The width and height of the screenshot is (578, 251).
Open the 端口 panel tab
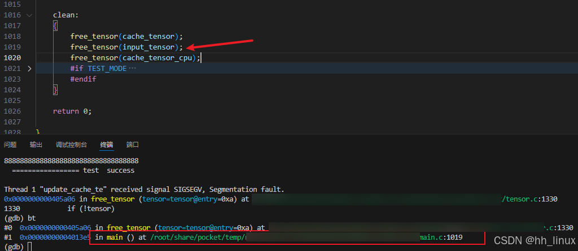point(132,145)
